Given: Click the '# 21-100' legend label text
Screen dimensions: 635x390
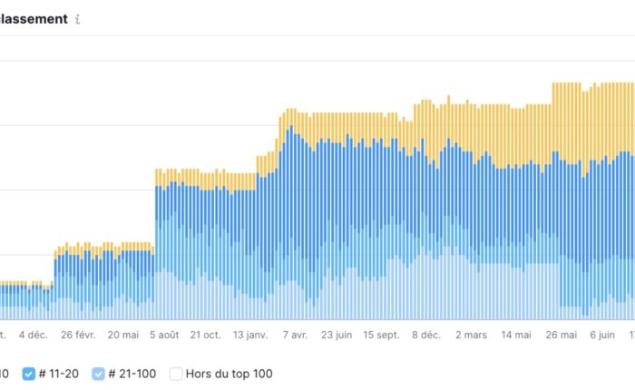Looking at the screenshot, I should tap(132, 373).
